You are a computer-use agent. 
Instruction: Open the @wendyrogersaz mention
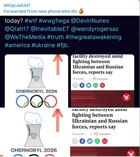click(x=95, y=29)
